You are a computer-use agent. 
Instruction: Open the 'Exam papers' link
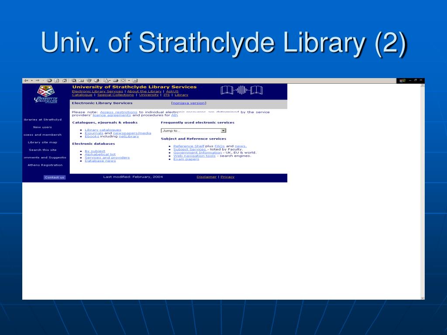(x=186, y=159)
